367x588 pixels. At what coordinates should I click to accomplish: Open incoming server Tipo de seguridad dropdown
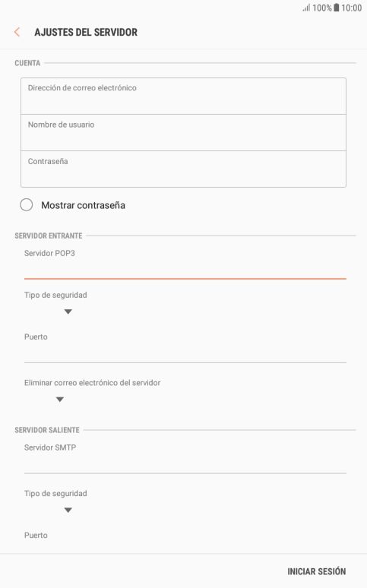[x=68, y=311]
